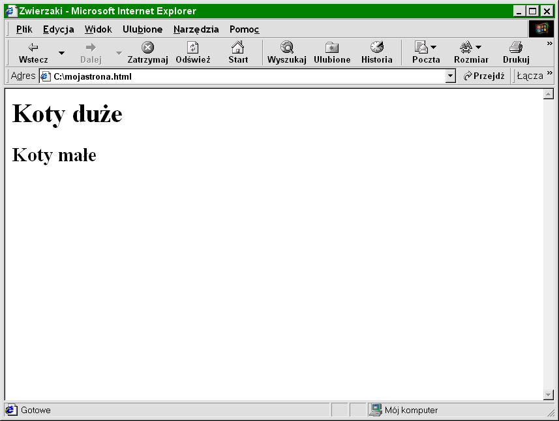Click the 'Koty duże' heading
559x421 pixels.
[x=67, y=114]
